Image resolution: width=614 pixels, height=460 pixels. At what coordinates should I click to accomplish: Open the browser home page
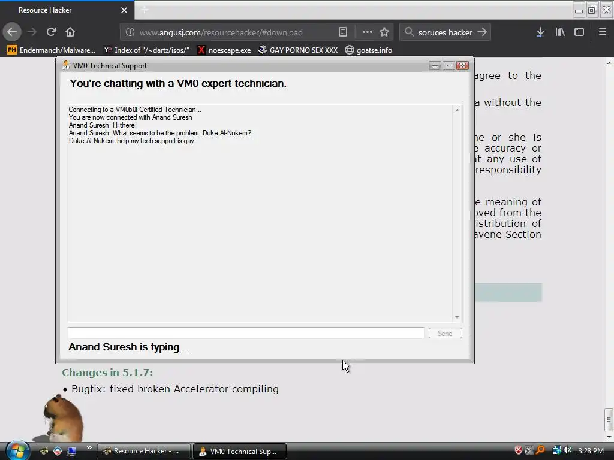click(x=70, y=32)
